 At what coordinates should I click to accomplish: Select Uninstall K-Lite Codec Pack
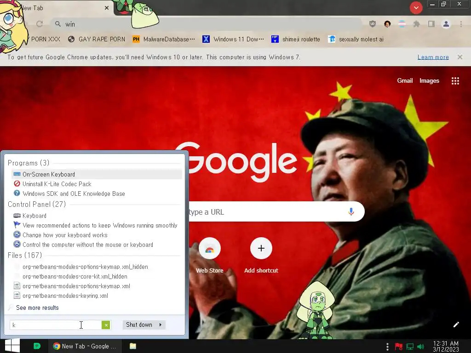click(97, 184)
